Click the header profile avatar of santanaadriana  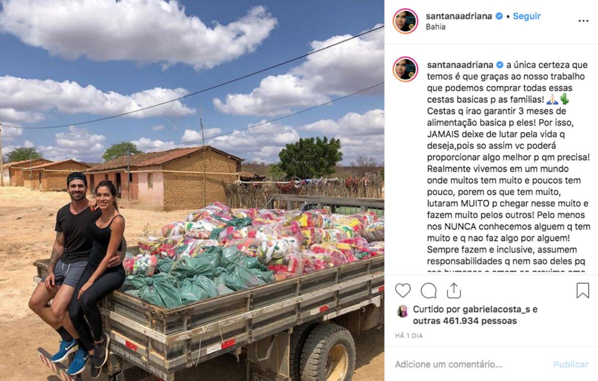point(405,21)
